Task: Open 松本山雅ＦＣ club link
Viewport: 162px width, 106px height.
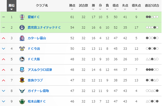Action: 37,101
